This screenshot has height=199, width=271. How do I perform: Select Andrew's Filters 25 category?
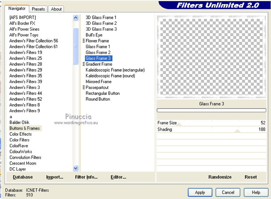(x=26, y=58)
